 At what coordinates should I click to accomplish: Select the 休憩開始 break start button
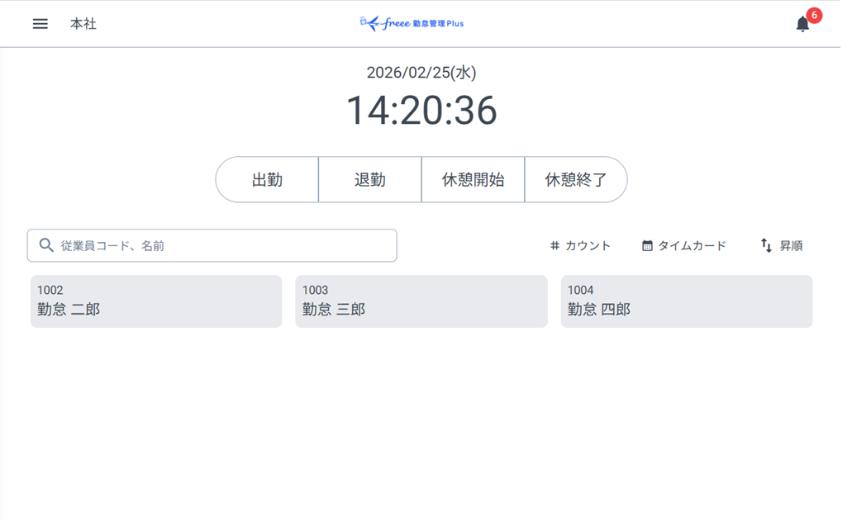click(x=474, y=180)
